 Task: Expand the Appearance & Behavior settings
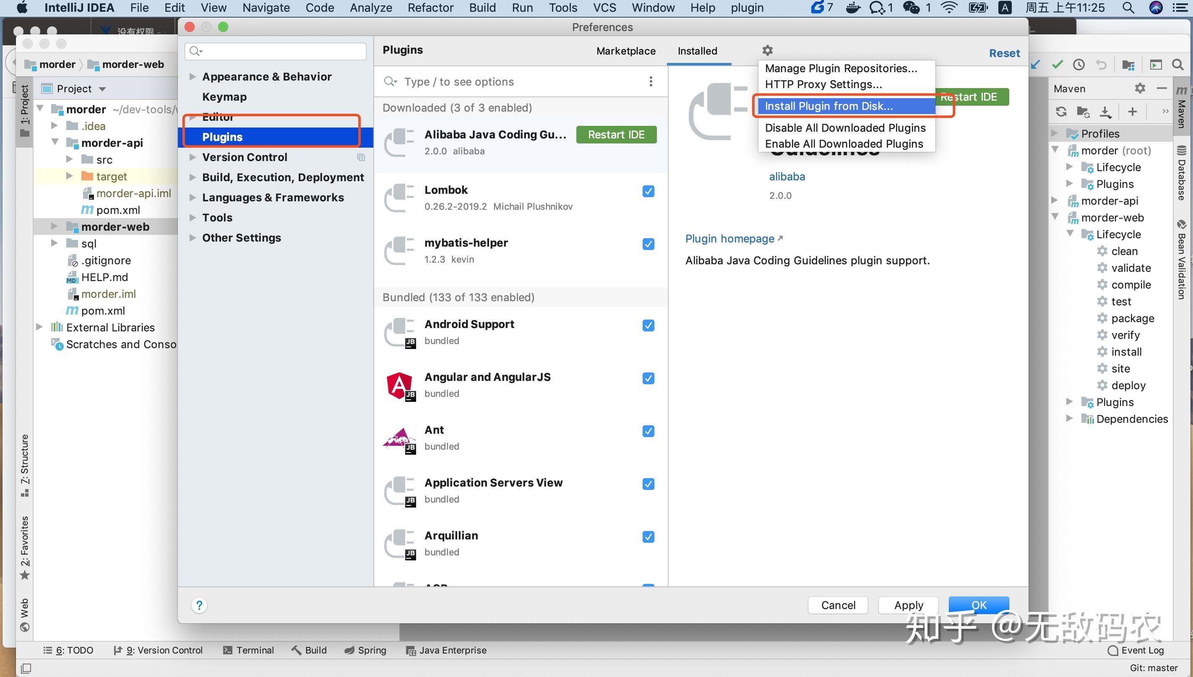coord(193,77)
